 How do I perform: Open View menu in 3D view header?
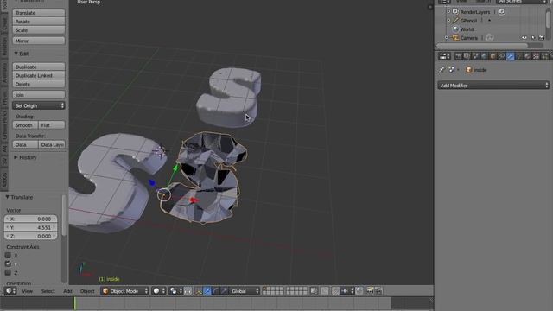[x=27, y=291]
